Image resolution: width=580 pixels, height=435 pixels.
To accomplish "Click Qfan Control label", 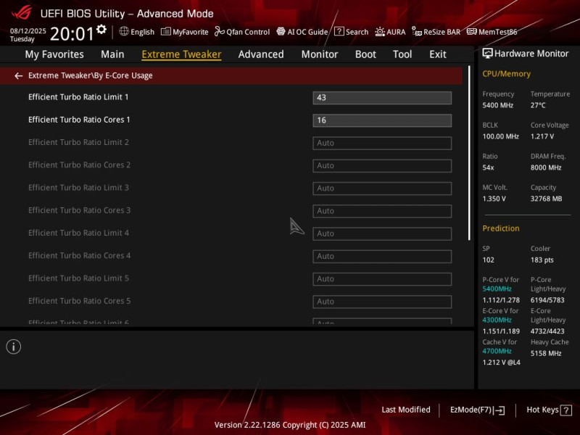I will pos(248,32).
